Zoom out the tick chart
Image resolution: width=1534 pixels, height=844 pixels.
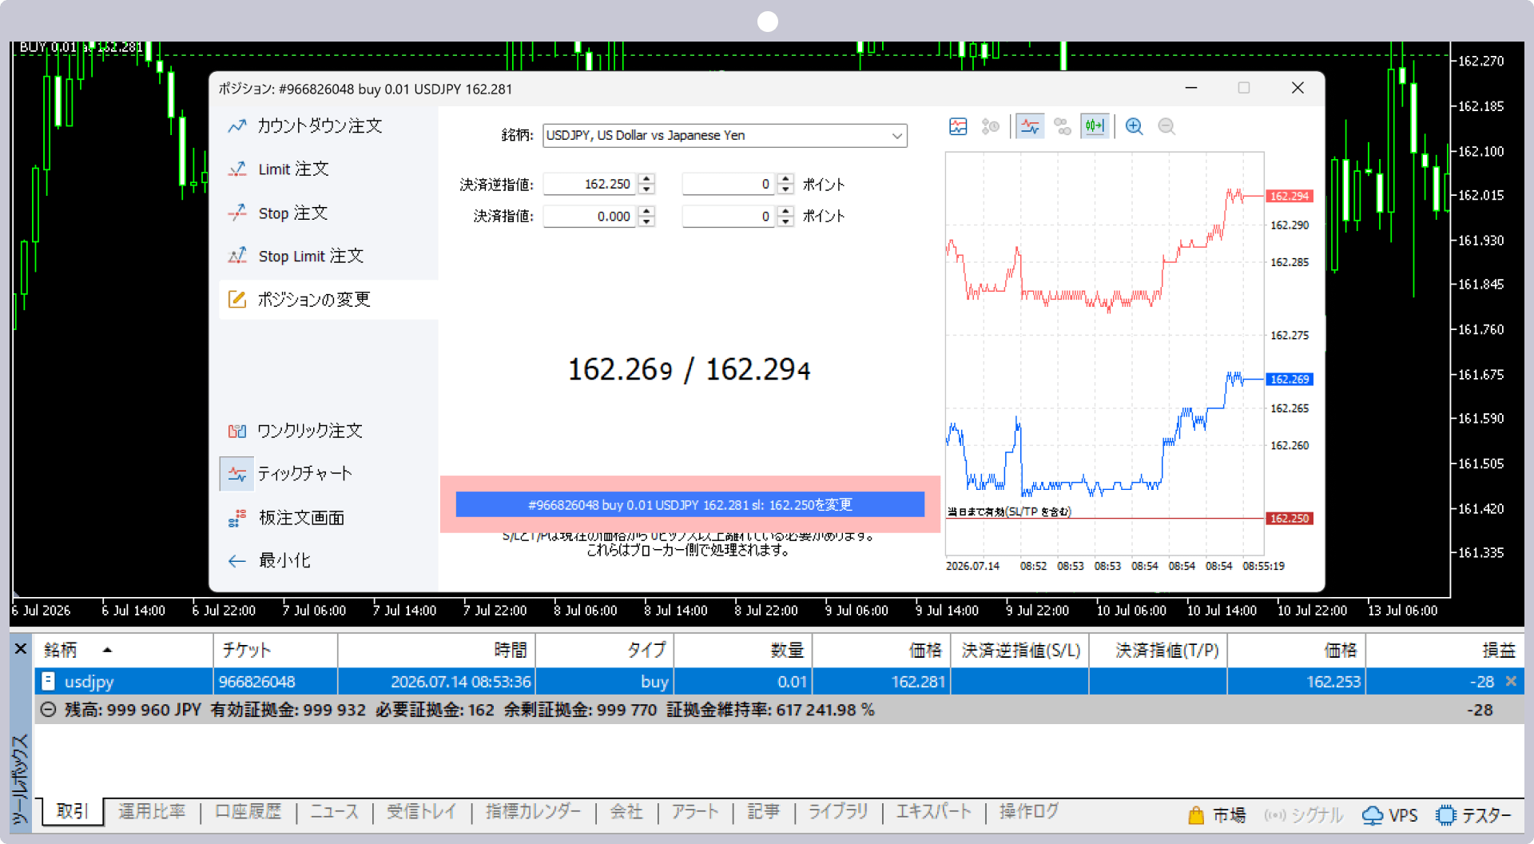[1166, 126]
